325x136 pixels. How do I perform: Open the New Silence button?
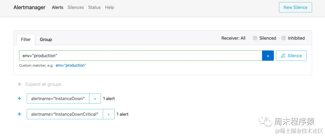[x=296, y=7]
